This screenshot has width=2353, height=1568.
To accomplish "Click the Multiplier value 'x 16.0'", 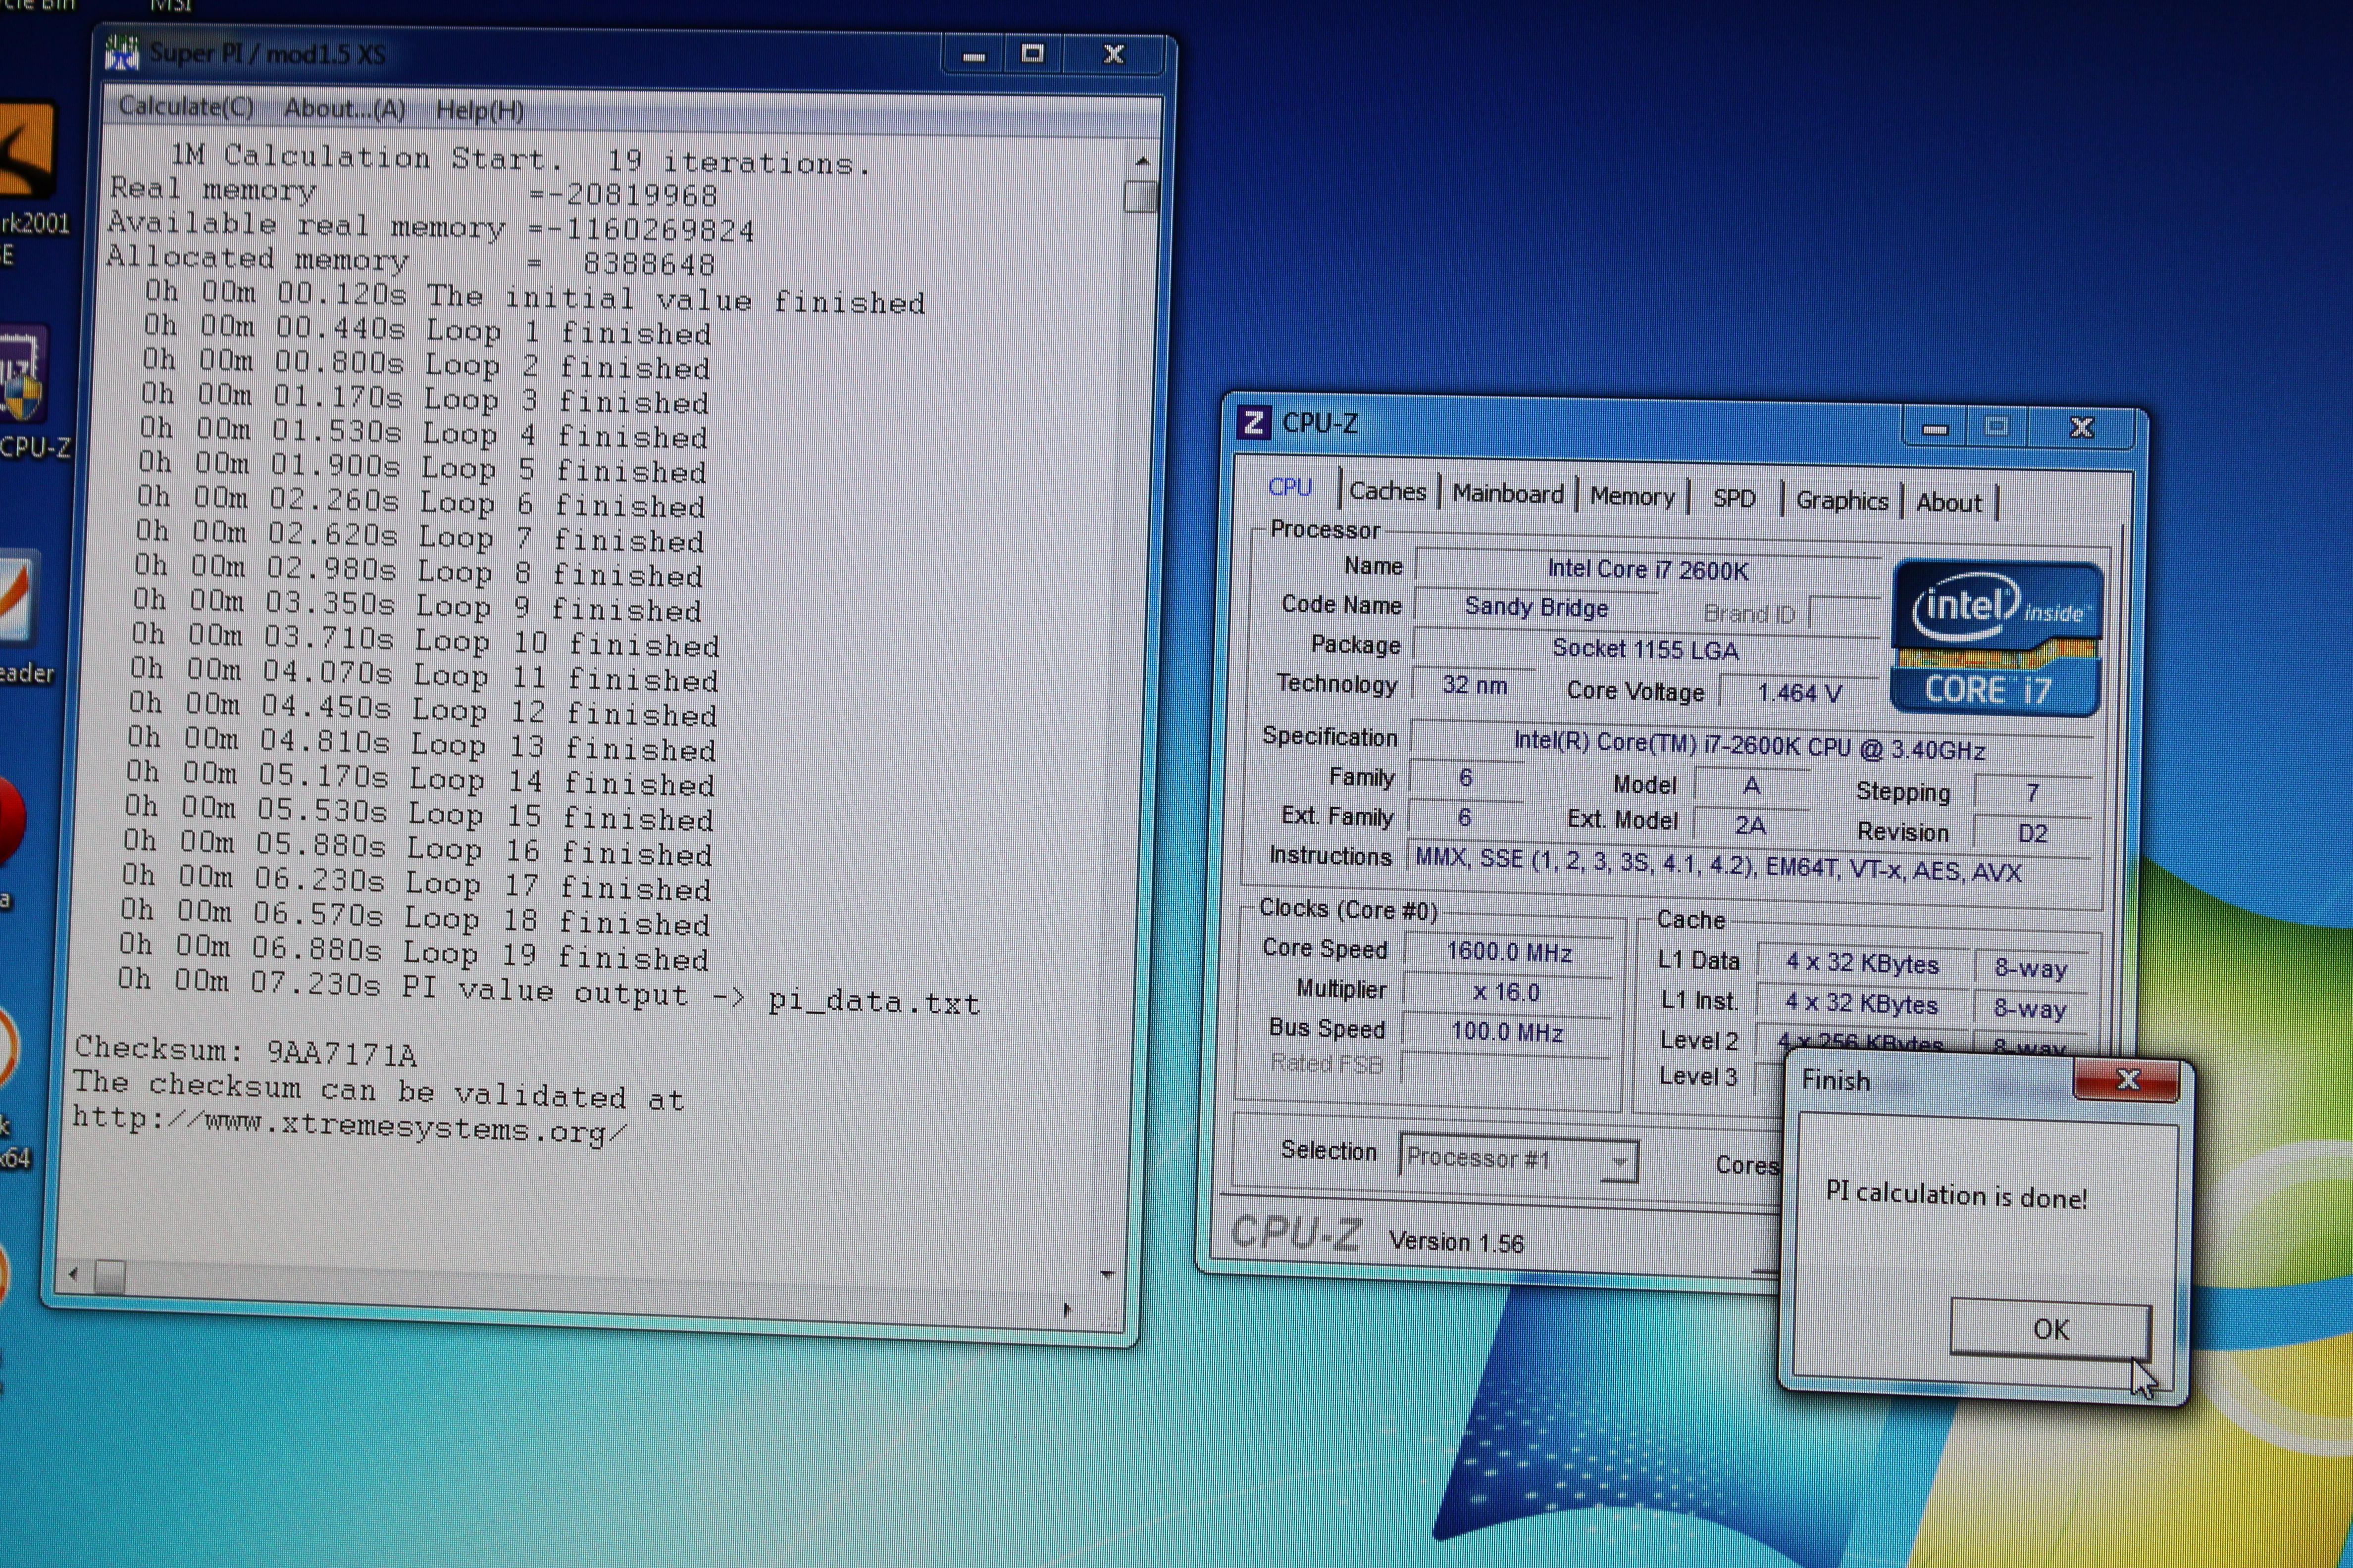I will (1507, 992).
